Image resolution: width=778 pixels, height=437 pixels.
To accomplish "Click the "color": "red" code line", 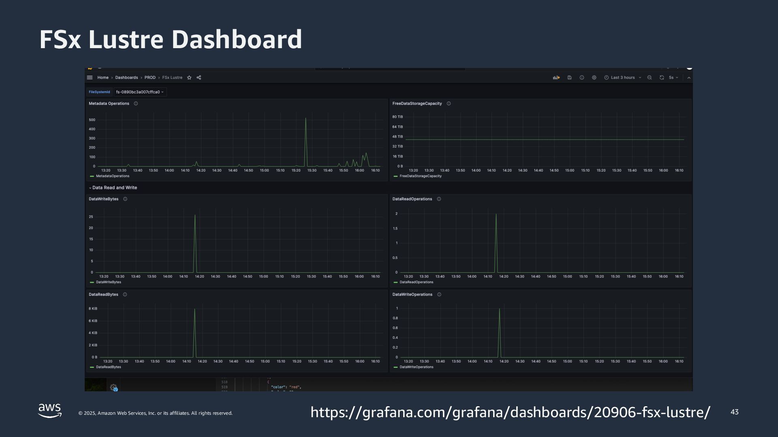I will 286,387.
